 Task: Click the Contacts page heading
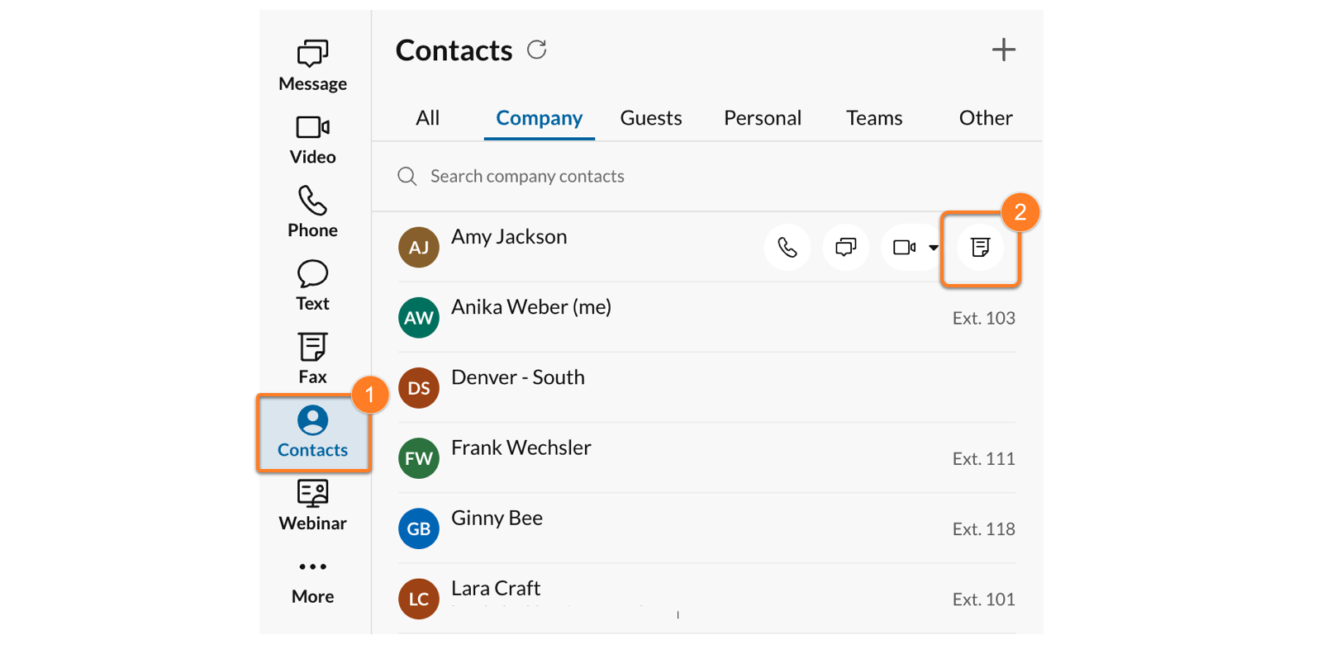coord(454,50)
